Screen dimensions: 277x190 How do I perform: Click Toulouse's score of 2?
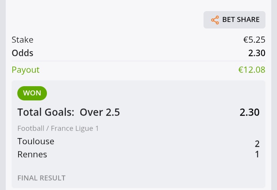(257, 144)
